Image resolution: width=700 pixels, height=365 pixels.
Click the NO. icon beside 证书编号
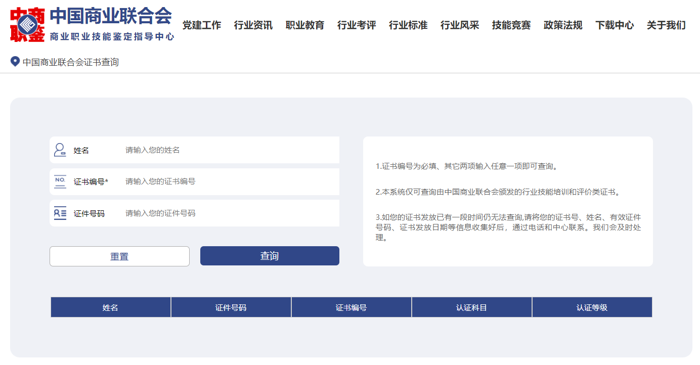coord(60,181)
